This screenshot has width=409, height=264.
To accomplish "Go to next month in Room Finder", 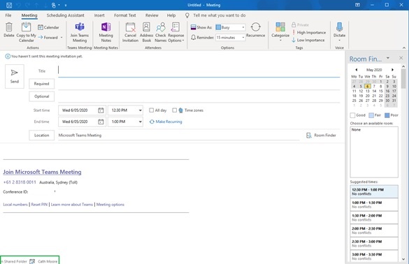I will (392, 70).
